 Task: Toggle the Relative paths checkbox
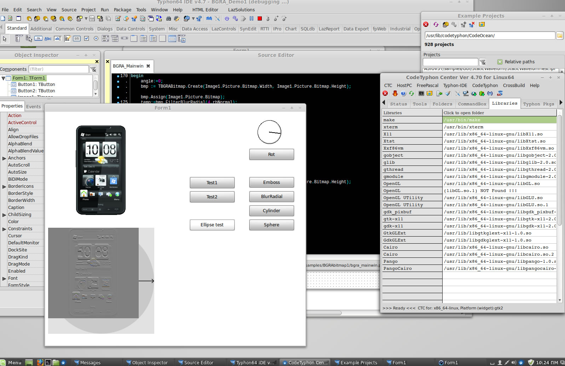(x=500, y=62)
